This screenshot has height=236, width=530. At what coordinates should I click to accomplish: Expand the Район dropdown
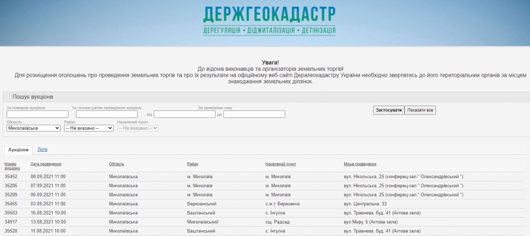click(x=89, y=128)
